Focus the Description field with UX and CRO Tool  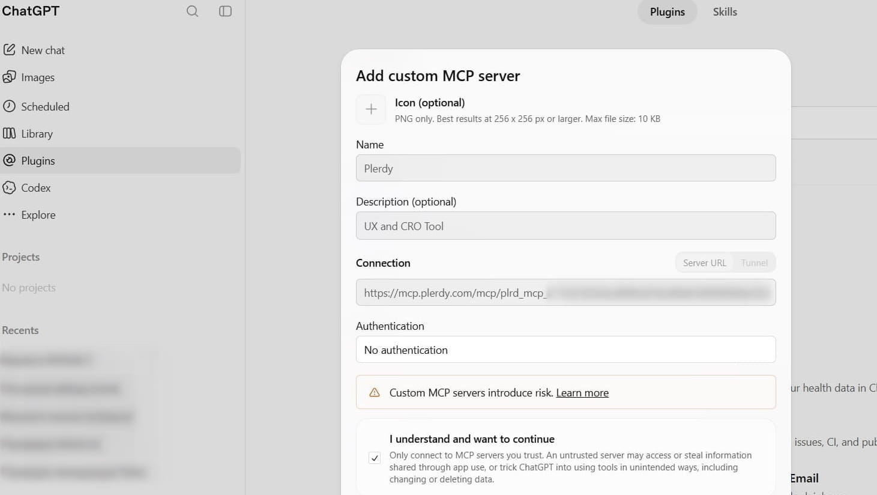565,226
